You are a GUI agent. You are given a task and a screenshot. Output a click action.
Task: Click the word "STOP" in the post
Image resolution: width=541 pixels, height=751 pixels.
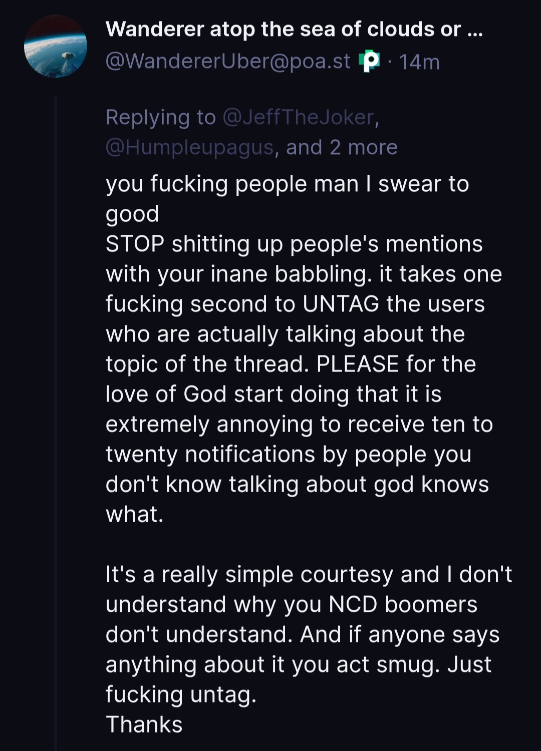(135, 244)
